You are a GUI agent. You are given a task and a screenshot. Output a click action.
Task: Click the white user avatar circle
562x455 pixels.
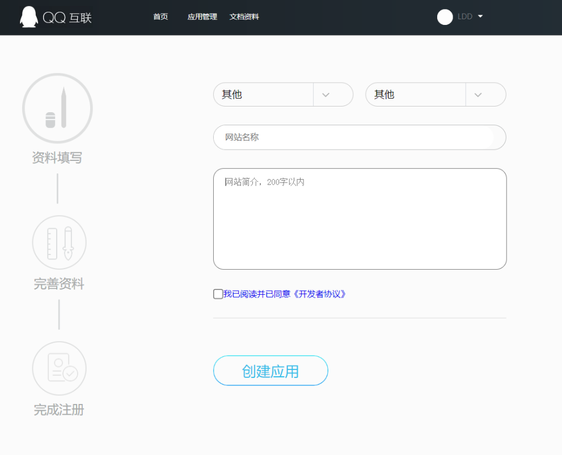tap(445, 17)
